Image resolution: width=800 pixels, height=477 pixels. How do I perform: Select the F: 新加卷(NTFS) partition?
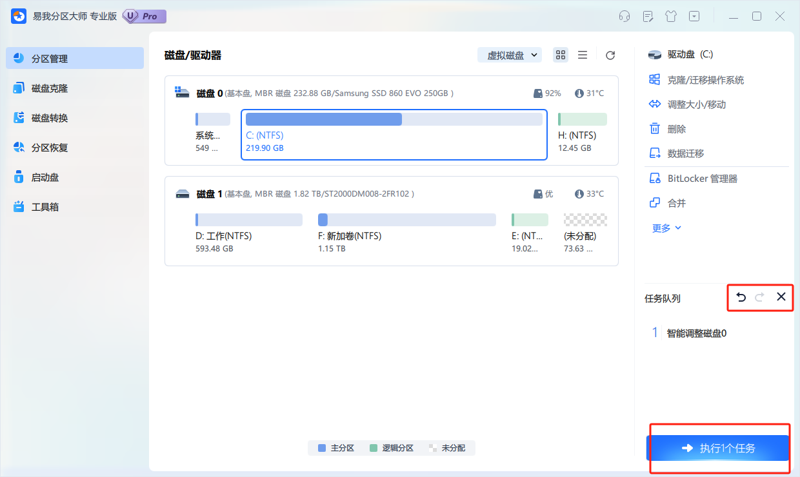coord(407,233)
